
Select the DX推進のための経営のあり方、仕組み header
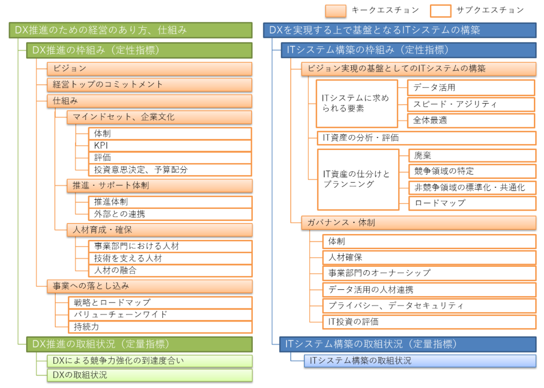(130, 30)
